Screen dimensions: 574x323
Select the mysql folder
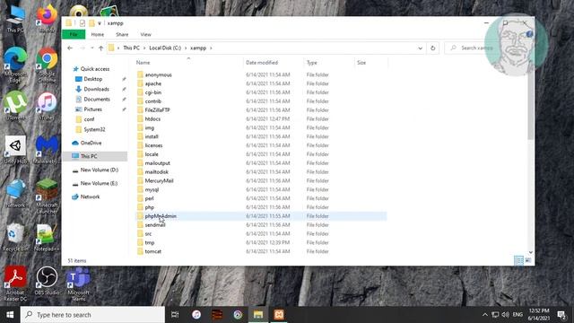pyautogui.click(x=152, y=189)
